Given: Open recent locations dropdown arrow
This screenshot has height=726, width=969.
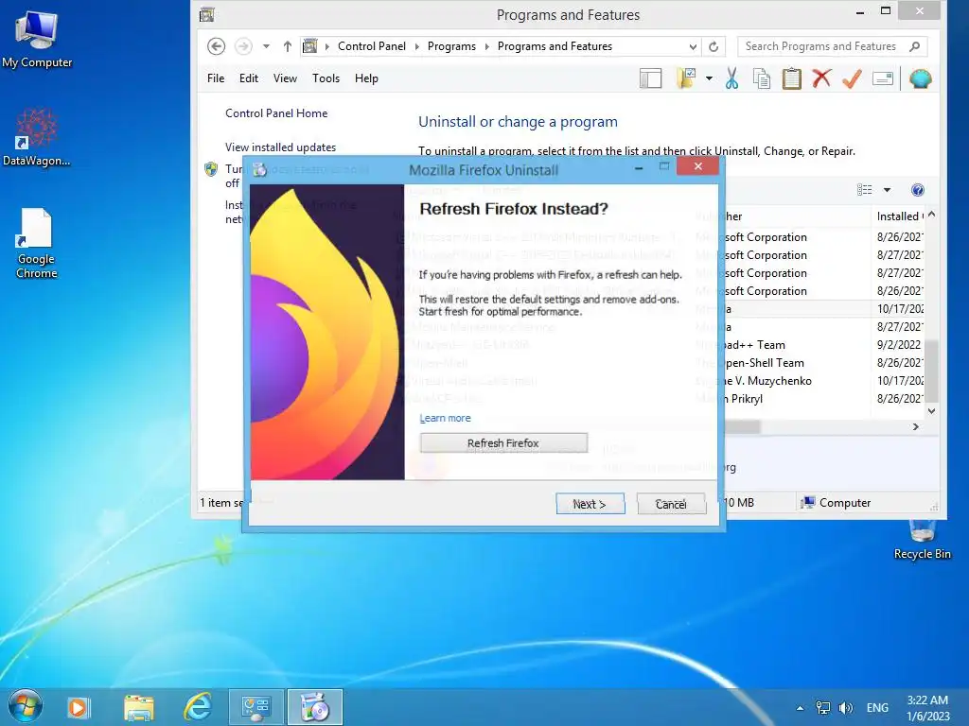Looking at the screenshot, I should click(266, 46).
